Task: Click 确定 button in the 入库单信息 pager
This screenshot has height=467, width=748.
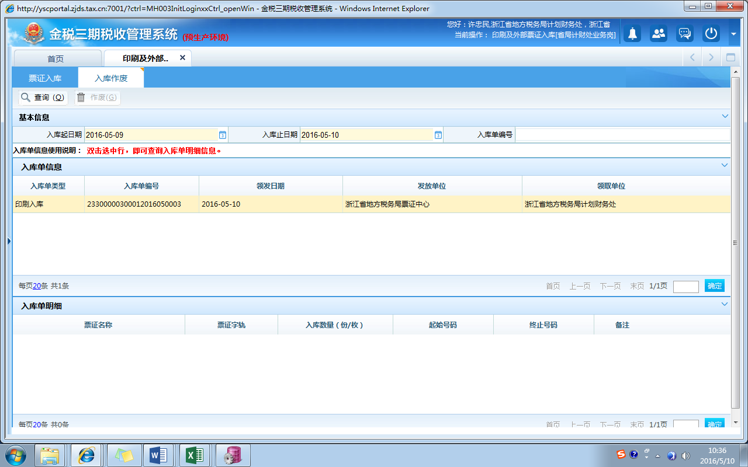Action: [x=715, y=286]
